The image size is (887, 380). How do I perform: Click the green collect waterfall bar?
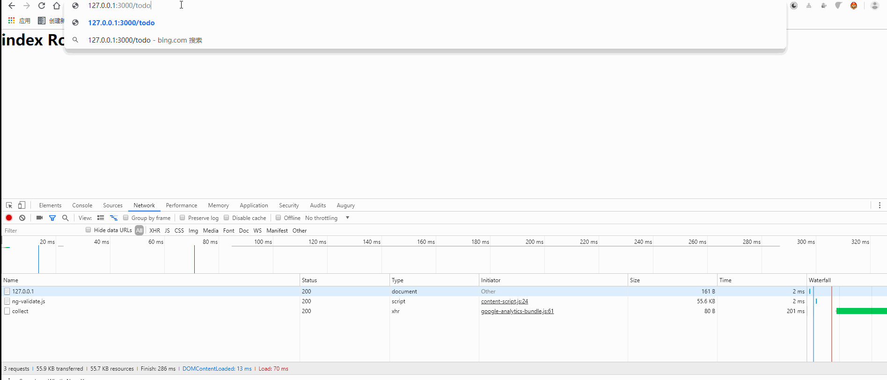(861, 311)
